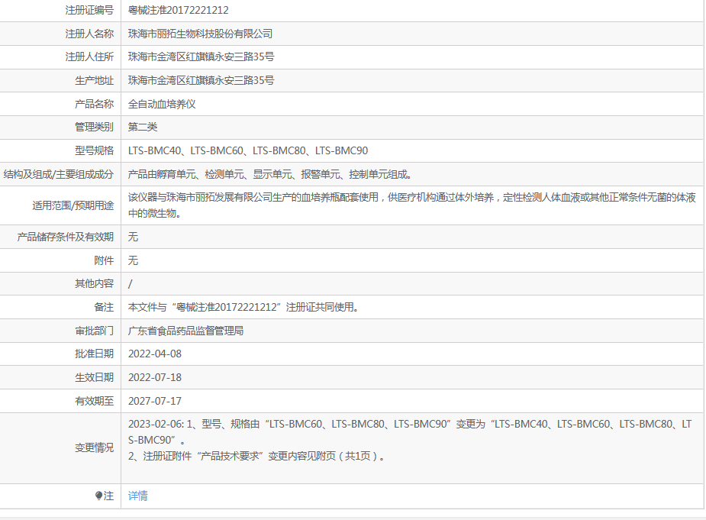706x520 pixels.
Task: Click the 生产地址 label
Action: coord(94,81)
